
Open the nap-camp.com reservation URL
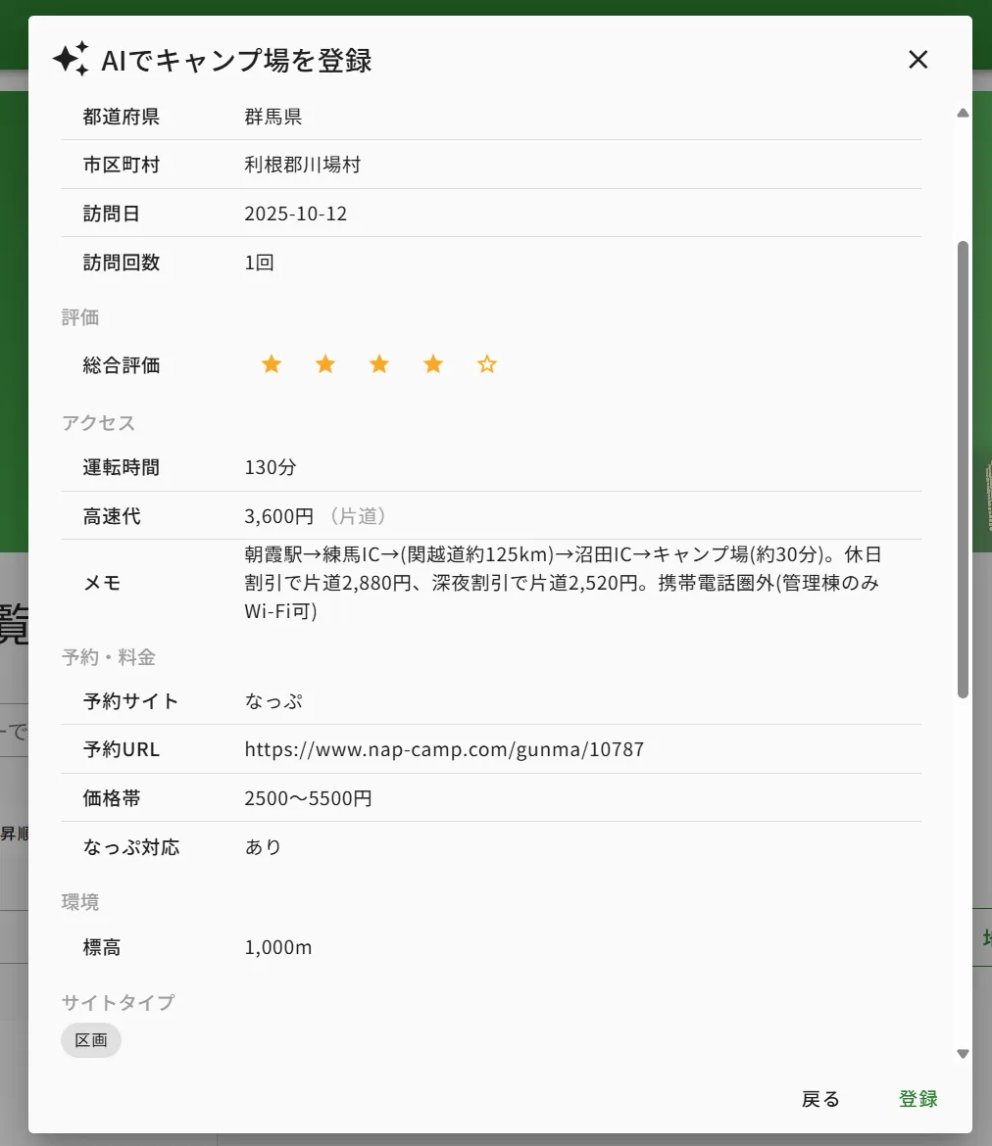click(444, 748)
